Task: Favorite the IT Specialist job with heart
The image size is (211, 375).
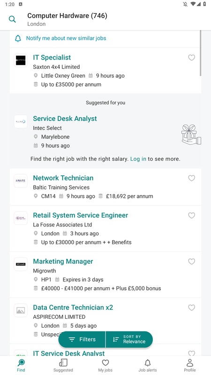Action: (x=192, y=58)
